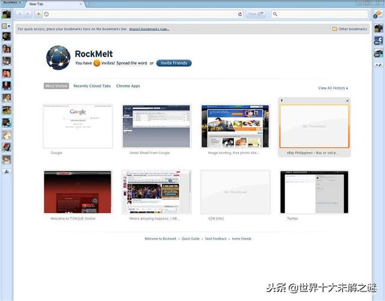Open the Other bookmarks folder
Screen dimensions: 385x301
350,29
